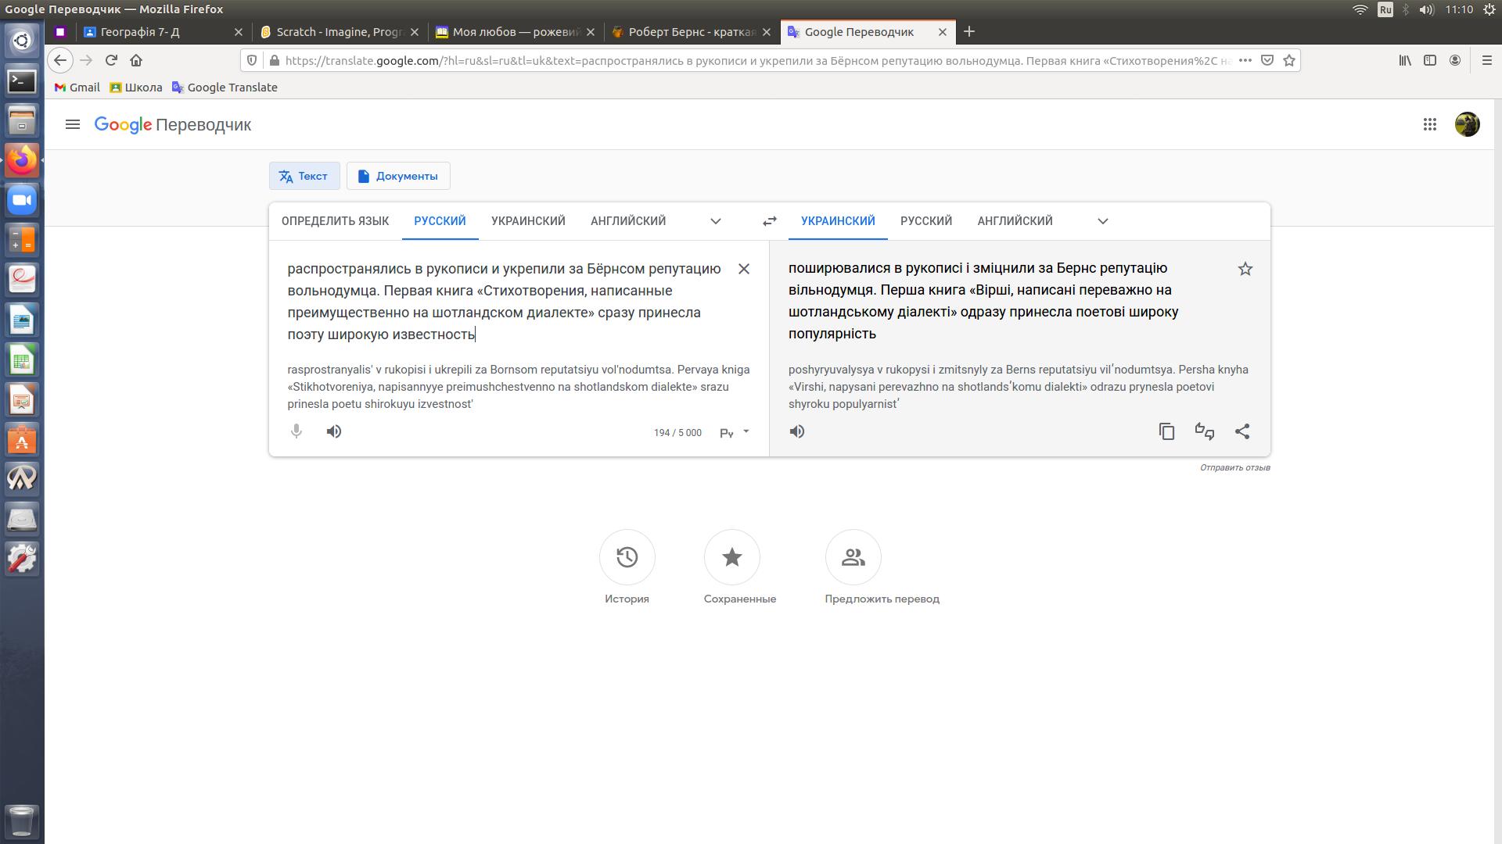Share the translation
Image resolution: width=1502 pixels, height=844 pixels.
[1242, 431]
